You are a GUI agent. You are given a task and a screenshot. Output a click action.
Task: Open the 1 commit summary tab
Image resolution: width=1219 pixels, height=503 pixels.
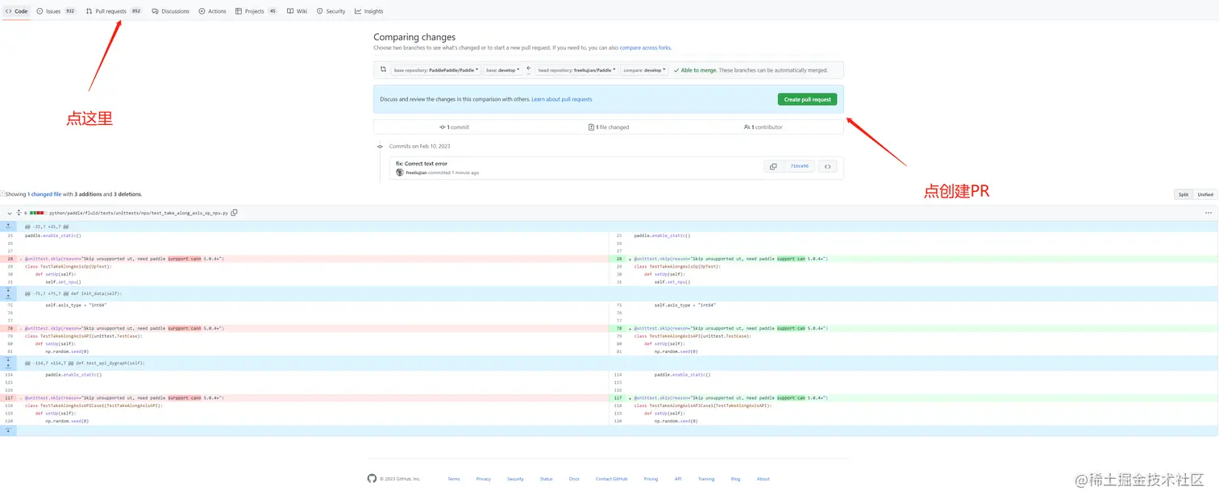[x=454, y=127]
